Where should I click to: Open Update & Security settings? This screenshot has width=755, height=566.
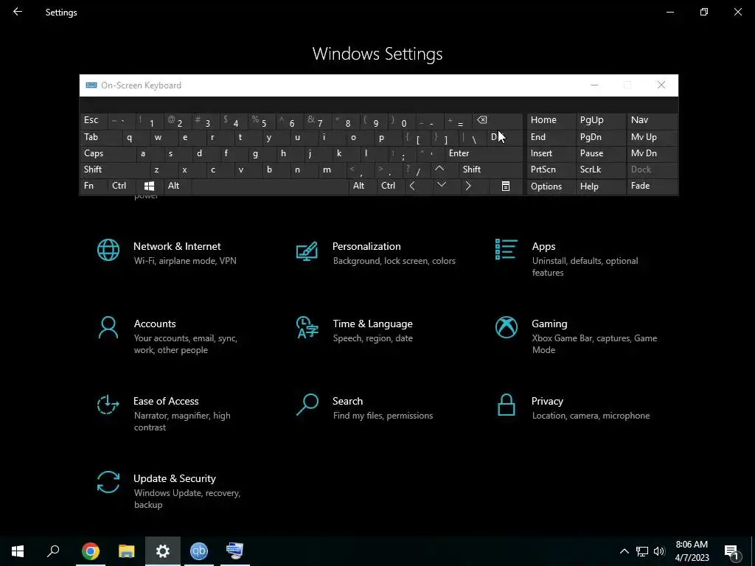click(x=169, y=491)
